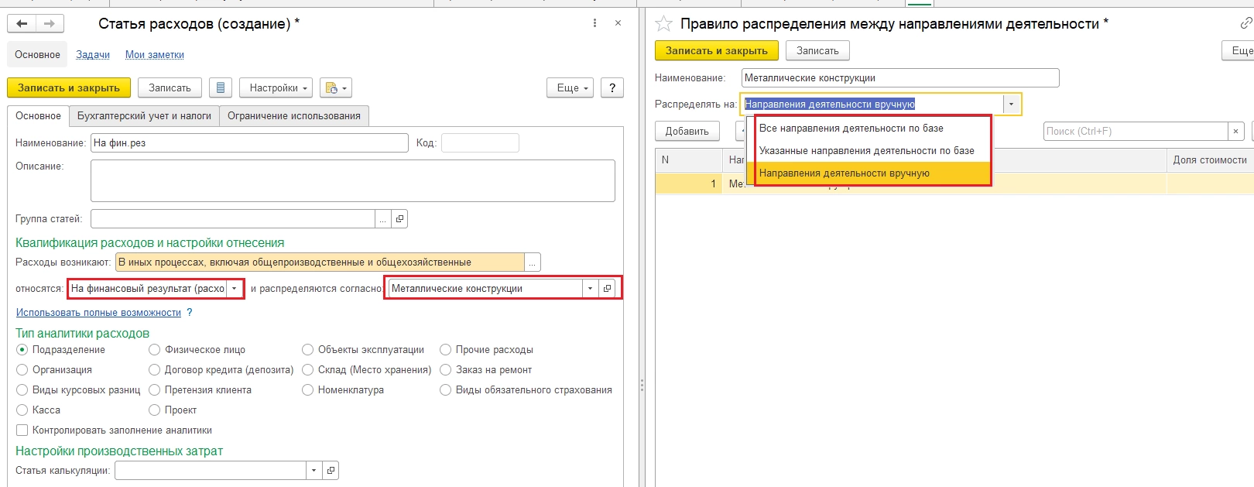The height and width of the screenshot is (487, 1254).
Task: Select the Основное navigation section
Action: click(x=37, y=55)
